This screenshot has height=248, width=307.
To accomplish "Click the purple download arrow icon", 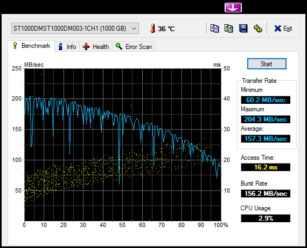I will tap(233, 8).
